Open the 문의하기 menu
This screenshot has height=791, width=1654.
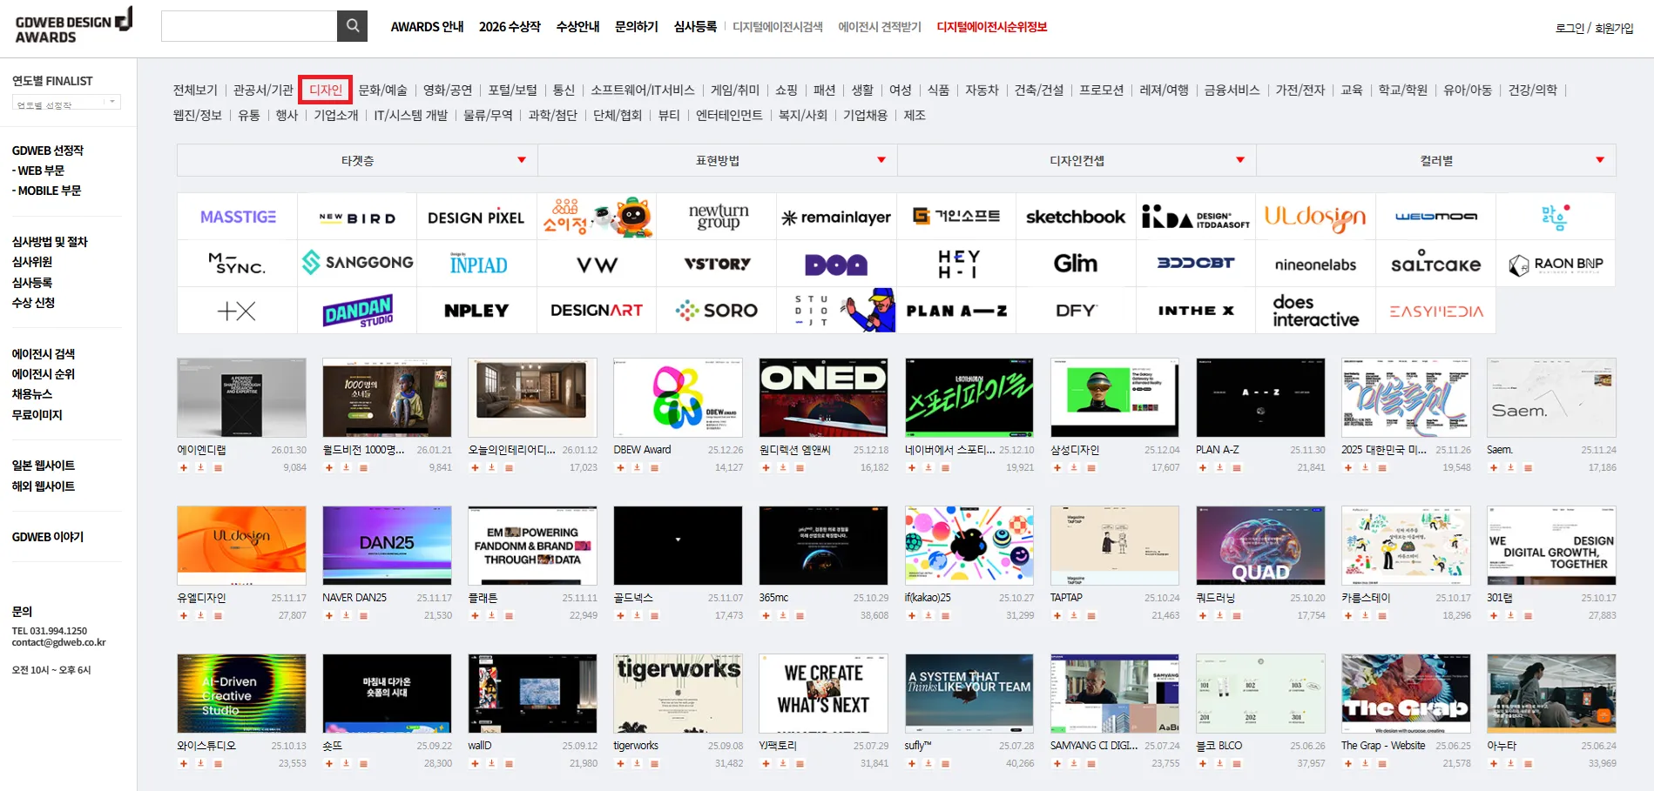click(x=637, y=27)
